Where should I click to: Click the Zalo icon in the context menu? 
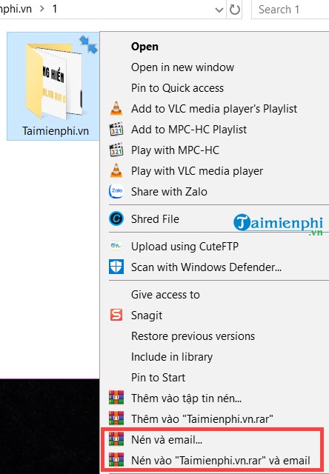pos(116,191)
